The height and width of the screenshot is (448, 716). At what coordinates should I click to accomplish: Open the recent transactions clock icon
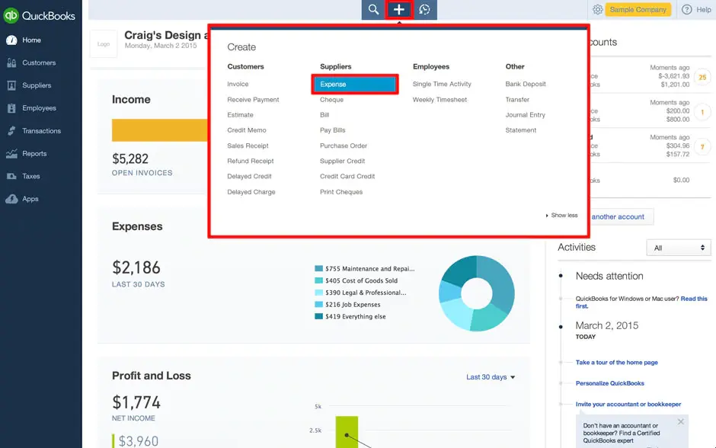pyautogui.click(x=425, y=10)
